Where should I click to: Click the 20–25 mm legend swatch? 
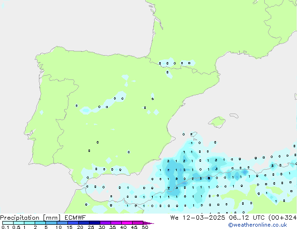(84, 223)
